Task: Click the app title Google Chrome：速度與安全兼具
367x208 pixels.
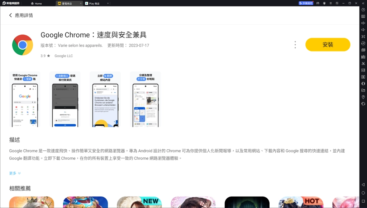Action: 94,35
